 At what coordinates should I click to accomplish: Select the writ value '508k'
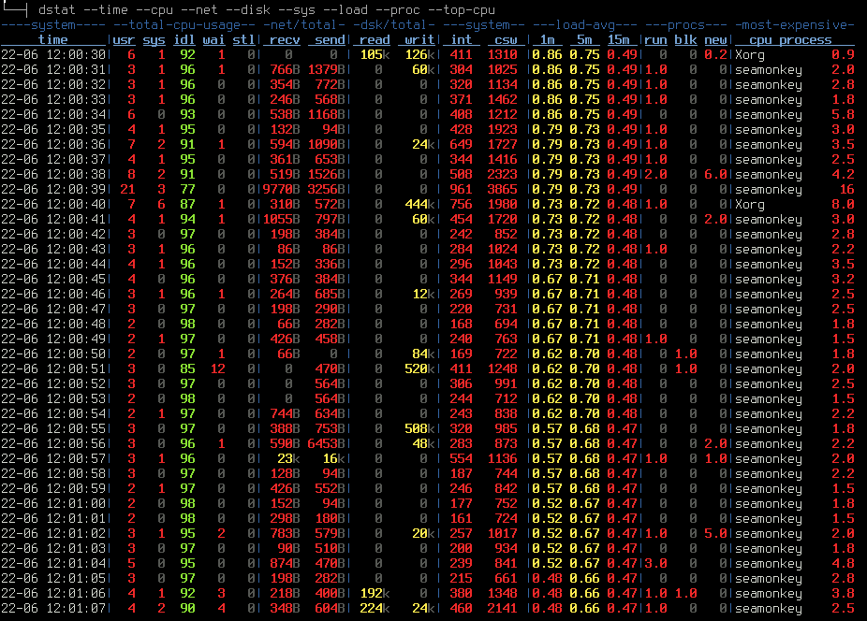pyautogui.click(x=419, y=428)
